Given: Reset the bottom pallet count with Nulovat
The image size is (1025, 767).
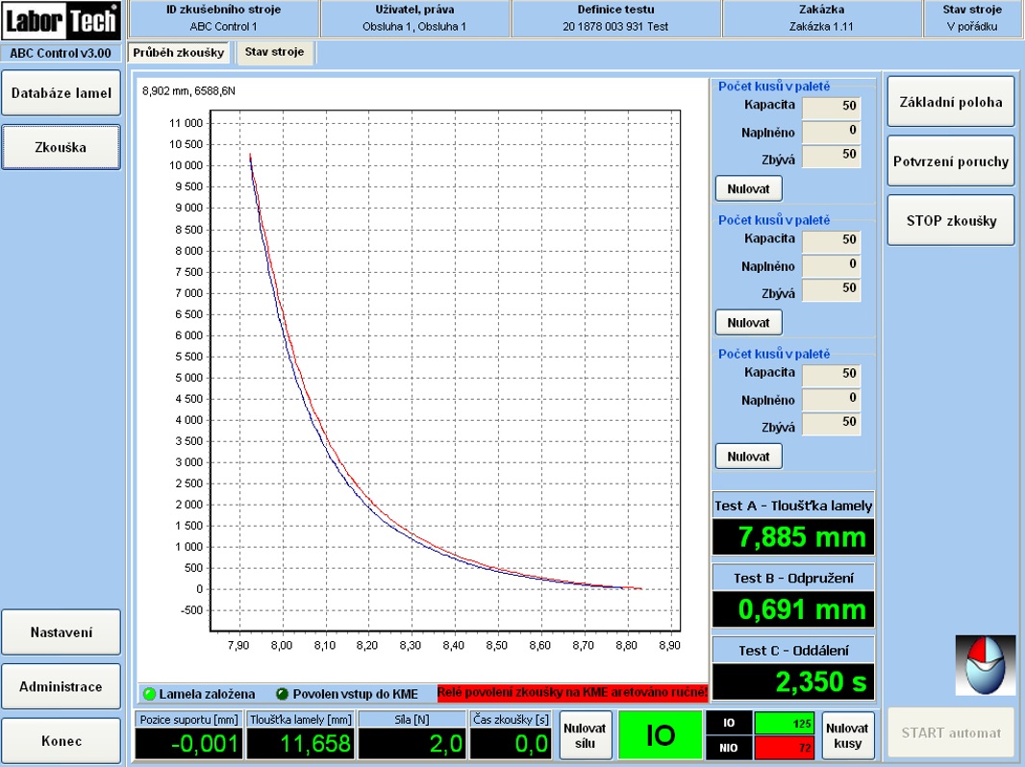Looking at the screenshot, I should pyautogui.click(x=748, y=457).
